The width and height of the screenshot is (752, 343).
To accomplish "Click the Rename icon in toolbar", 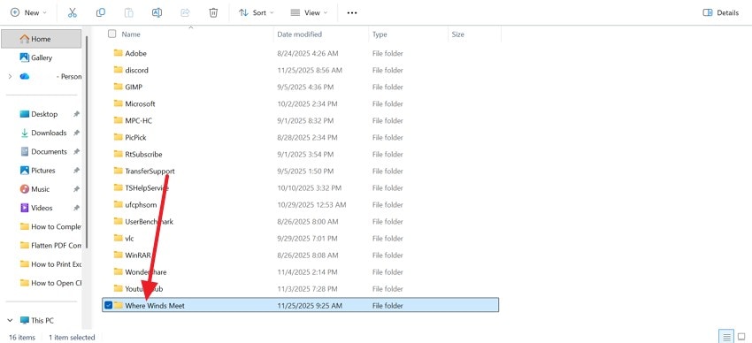I will (x=157, y=13).
